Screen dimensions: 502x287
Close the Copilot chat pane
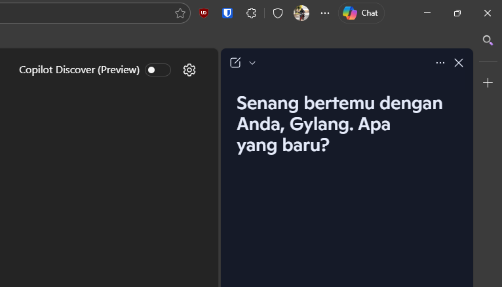tap(459, 63)
